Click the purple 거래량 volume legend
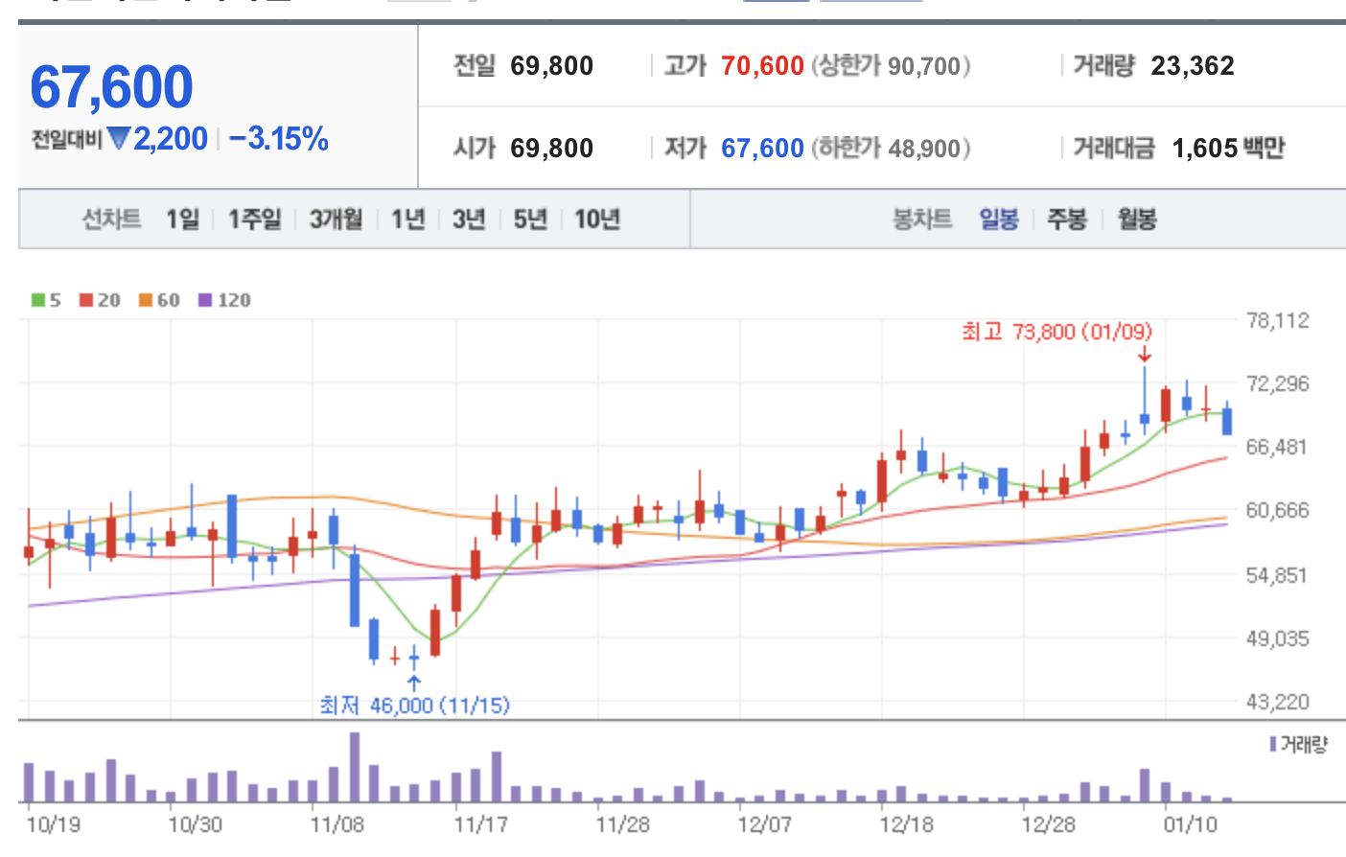Image resolution: width=1346 pixels, height=857 pixels. point(1298,744)
